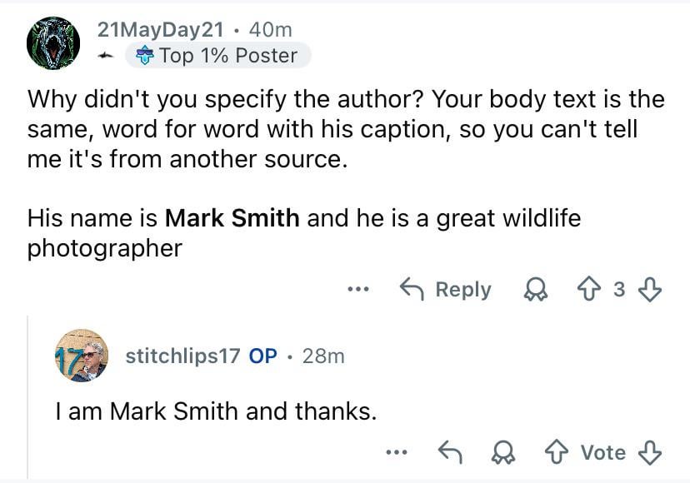Open more options on 21MayDay21's comment
This screenshot has width=690, height=483.
click(358, 290)
